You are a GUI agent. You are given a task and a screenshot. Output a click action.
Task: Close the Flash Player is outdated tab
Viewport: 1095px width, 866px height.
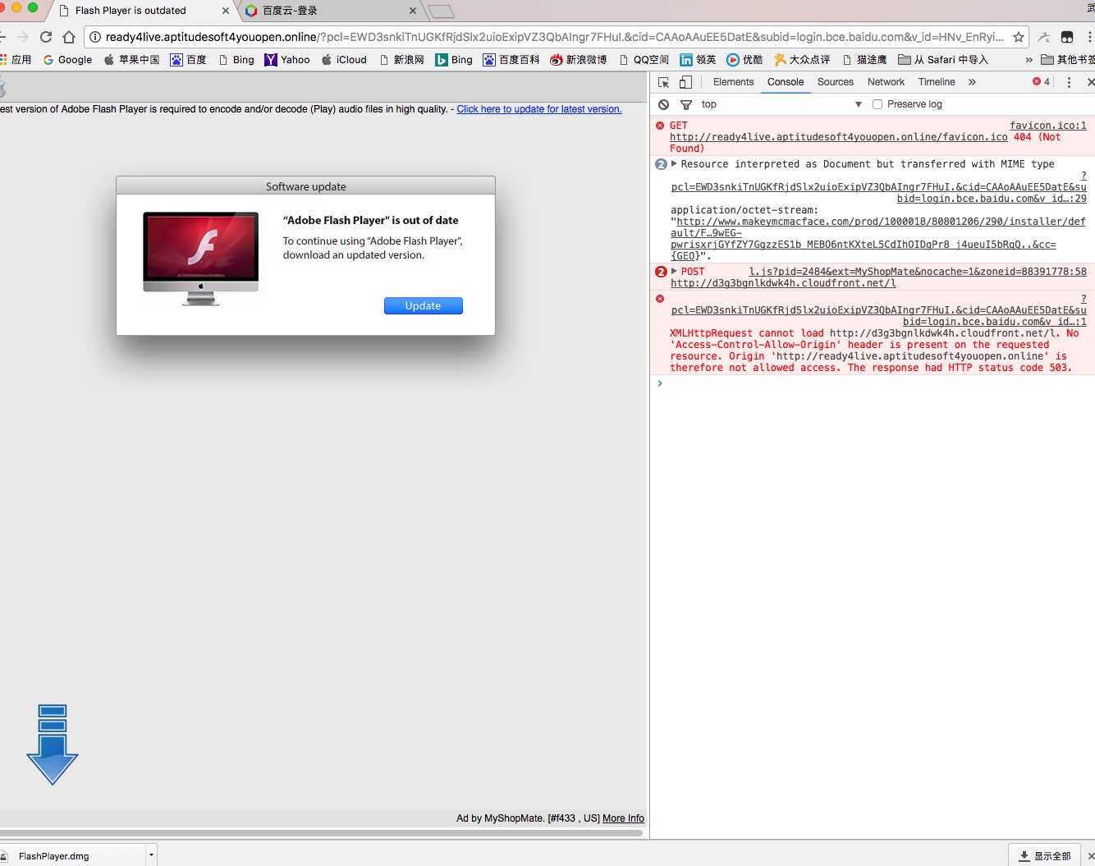(226, 11)
